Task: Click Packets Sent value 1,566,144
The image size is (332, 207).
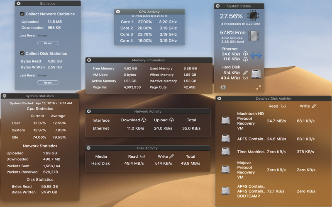Action: [51, 166]
